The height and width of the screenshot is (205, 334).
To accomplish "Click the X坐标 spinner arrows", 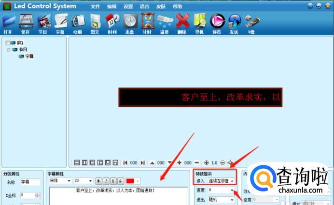I will pyautogui.click(x=38, y=195).
